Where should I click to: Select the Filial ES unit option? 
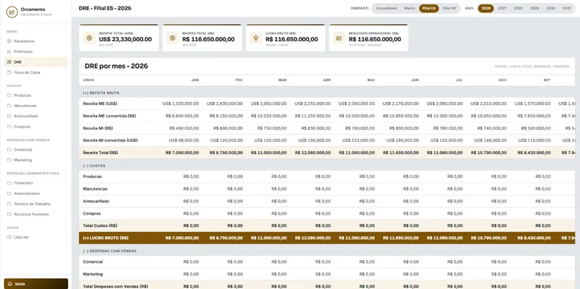[429, 8]
